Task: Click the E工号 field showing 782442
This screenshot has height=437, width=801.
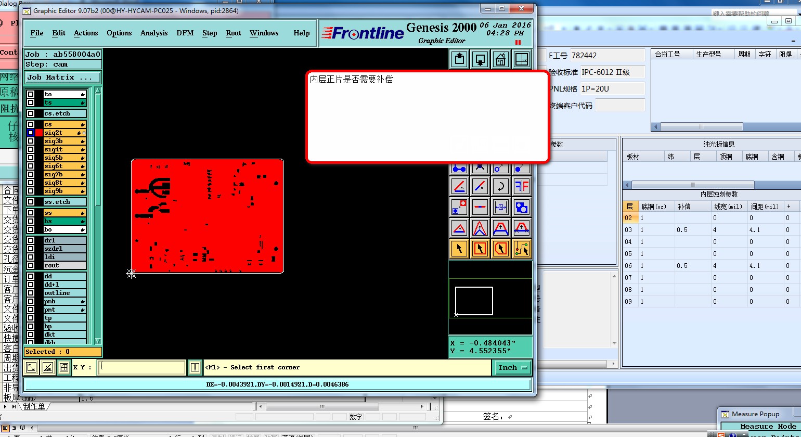Action: pyautogui.click(x=607, y=55)
